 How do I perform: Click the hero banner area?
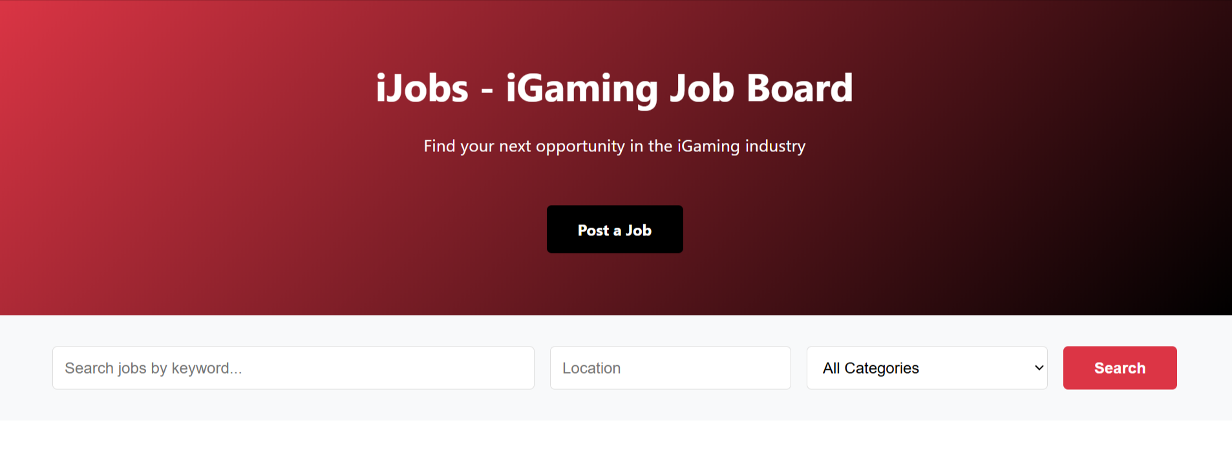(x=615, y=158)
